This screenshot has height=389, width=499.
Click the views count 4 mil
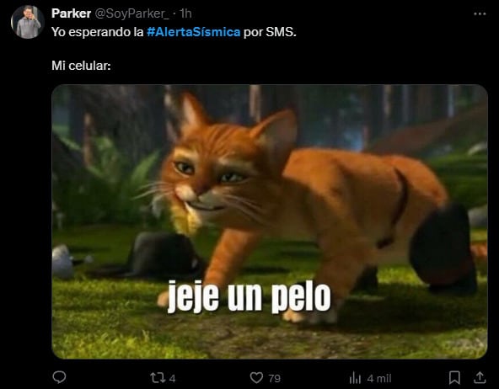point(378,378)
